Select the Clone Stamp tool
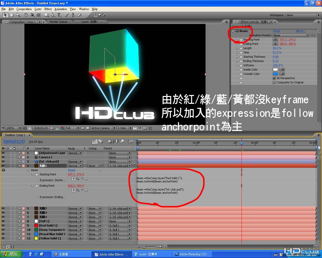Screen dimensions: 322x258 (x=73, y=15)
